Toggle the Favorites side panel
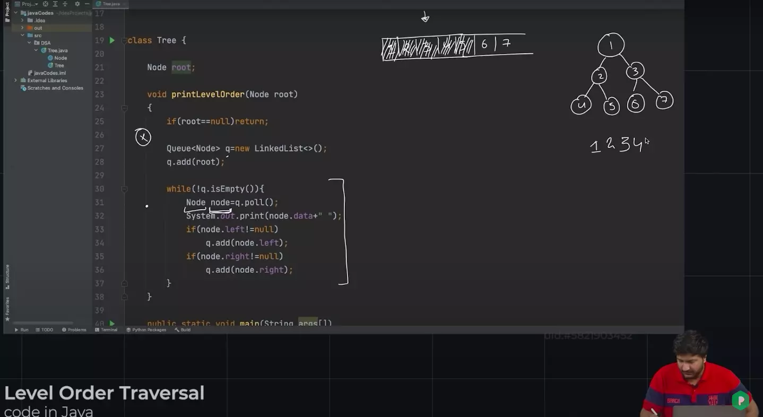 click(7, 308)
